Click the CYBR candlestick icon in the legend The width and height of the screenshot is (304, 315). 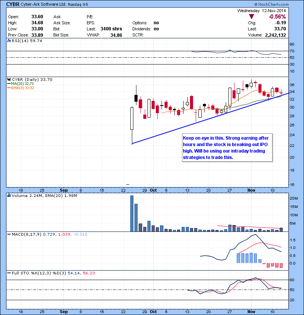tap(9, 80)
